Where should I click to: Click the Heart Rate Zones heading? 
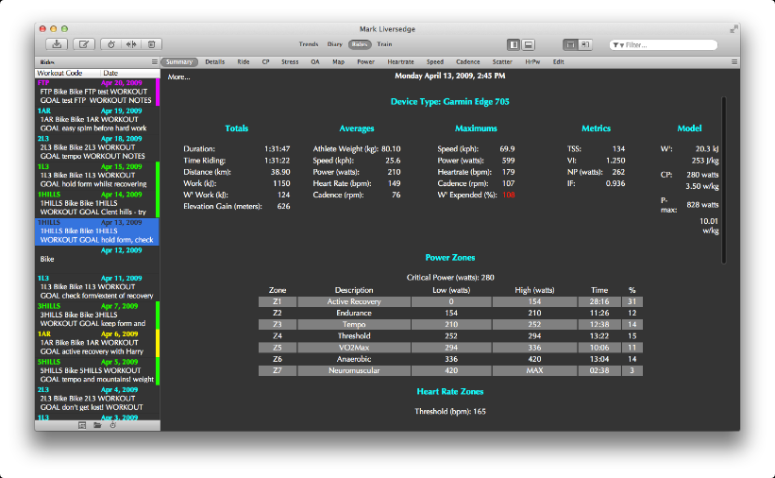pyautogui.click(x=450, y=392)
